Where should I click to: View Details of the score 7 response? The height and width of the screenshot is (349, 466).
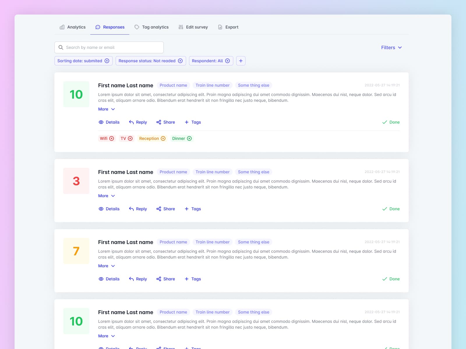109,279
